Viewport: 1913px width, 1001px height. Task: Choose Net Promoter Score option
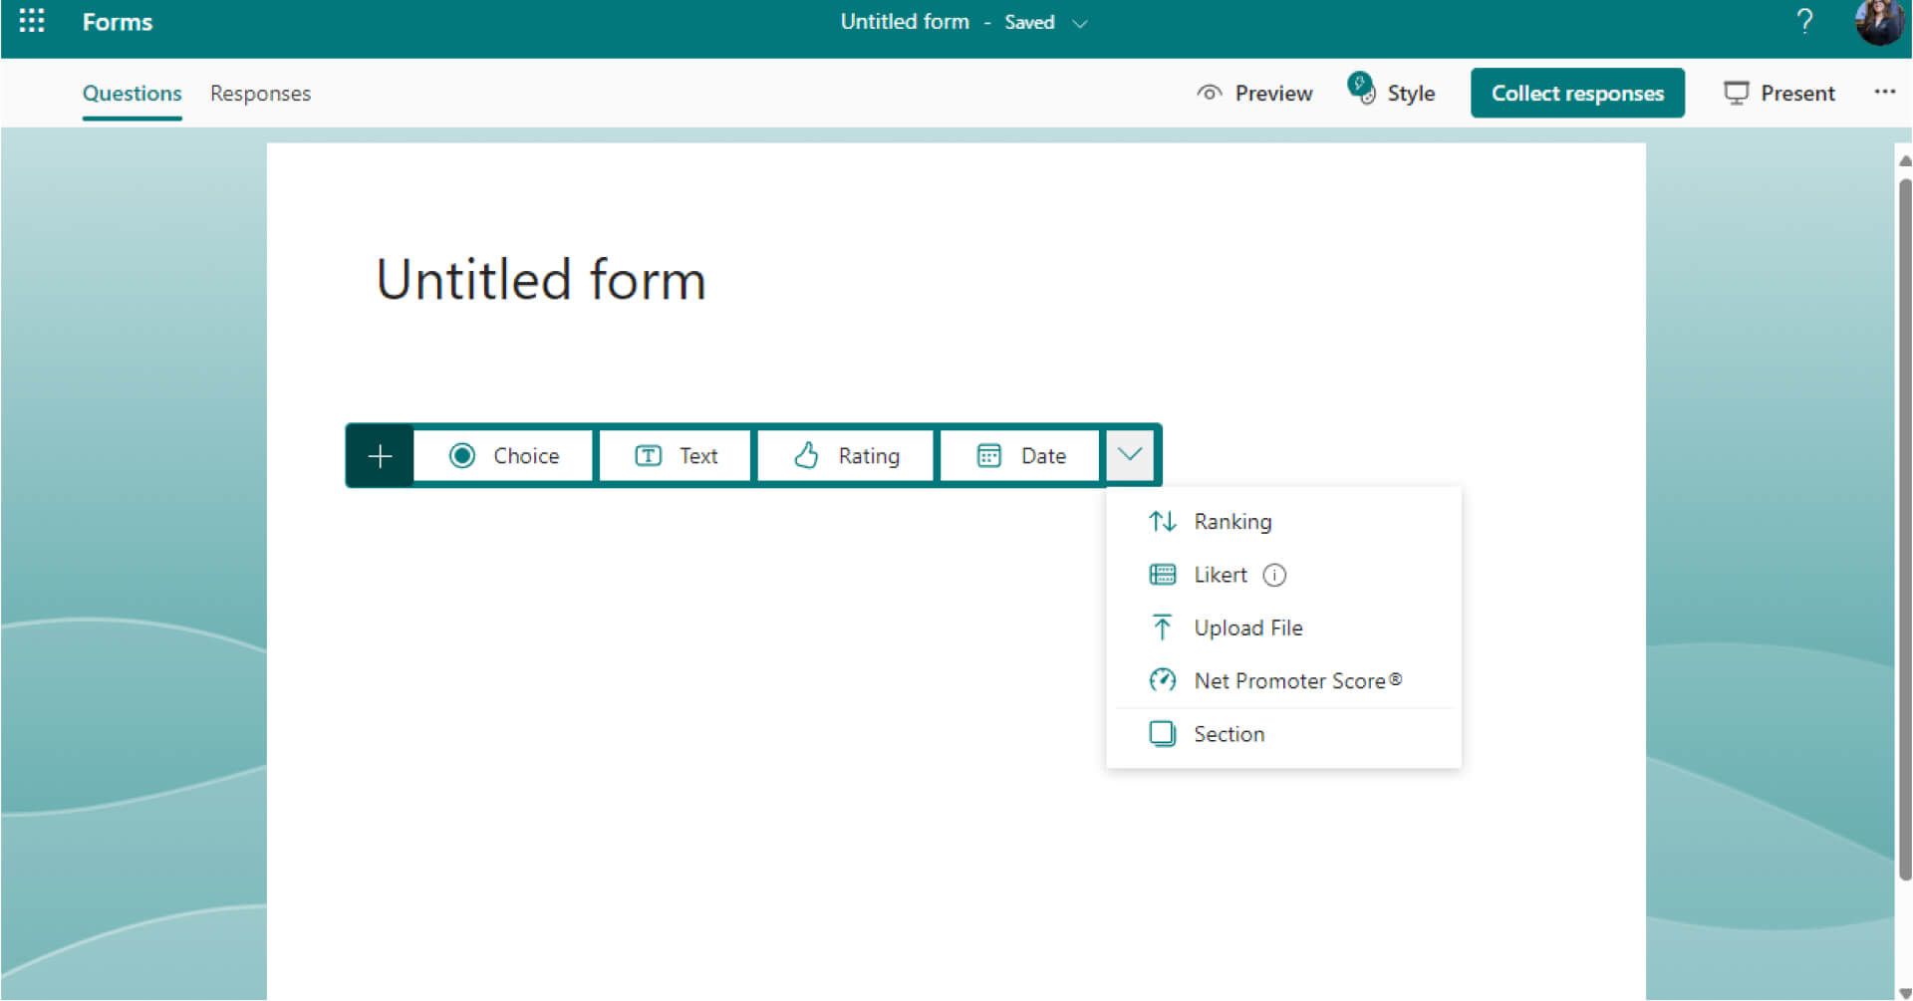point(1283,680)
